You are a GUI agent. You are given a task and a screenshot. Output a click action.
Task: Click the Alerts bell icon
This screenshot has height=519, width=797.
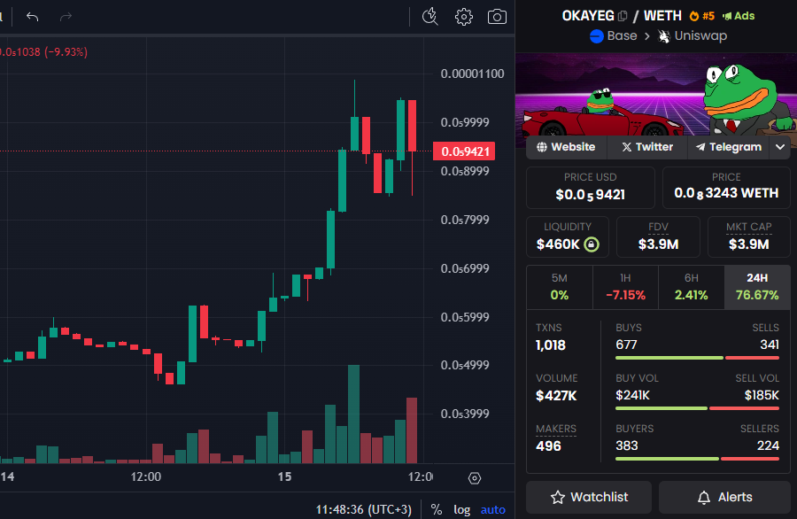click(704, 497)
